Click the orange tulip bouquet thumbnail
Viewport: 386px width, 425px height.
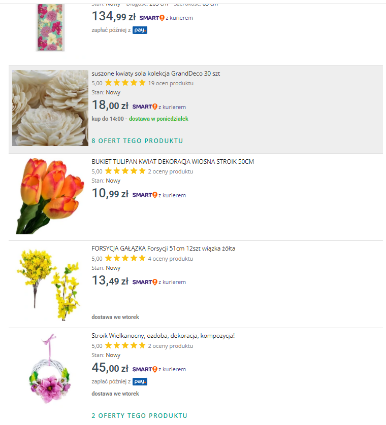tap(50, 196)
